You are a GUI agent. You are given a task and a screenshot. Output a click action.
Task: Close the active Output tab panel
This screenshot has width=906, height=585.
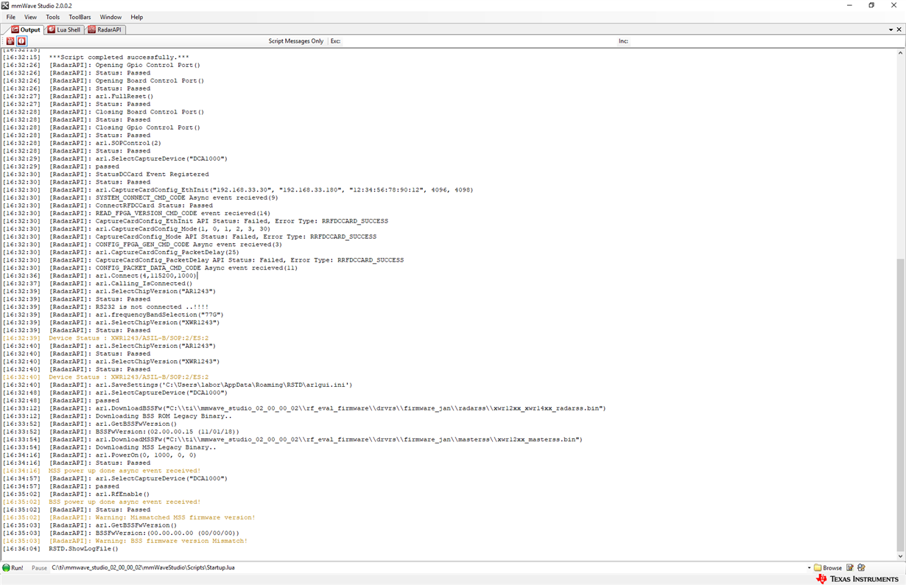[x=899, y=29]
